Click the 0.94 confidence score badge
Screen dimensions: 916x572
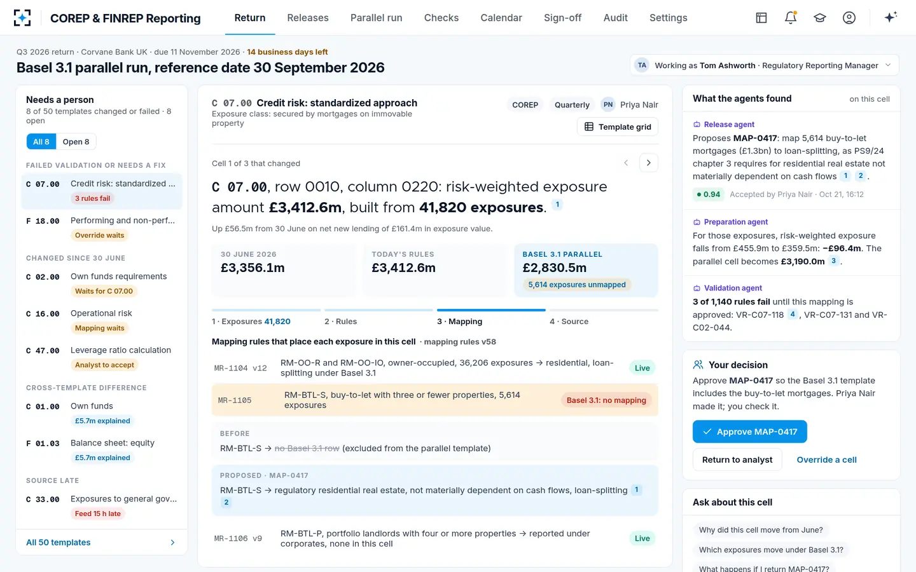click(709, 194)
